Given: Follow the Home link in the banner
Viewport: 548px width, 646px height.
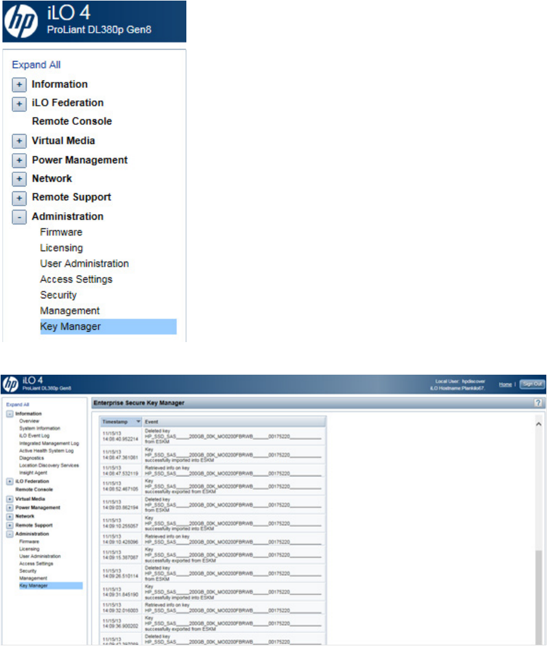Looking at the screenshot, I should point(505,385).
